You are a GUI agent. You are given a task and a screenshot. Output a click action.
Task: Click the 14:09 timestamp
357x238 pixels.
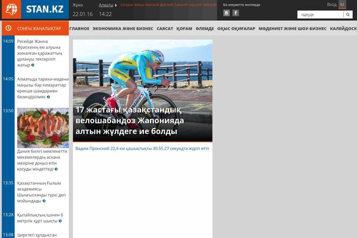(8, 41)
